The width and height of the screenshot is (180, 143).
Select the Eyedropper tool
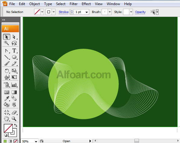pyautogui.click(x=7, y=98)
